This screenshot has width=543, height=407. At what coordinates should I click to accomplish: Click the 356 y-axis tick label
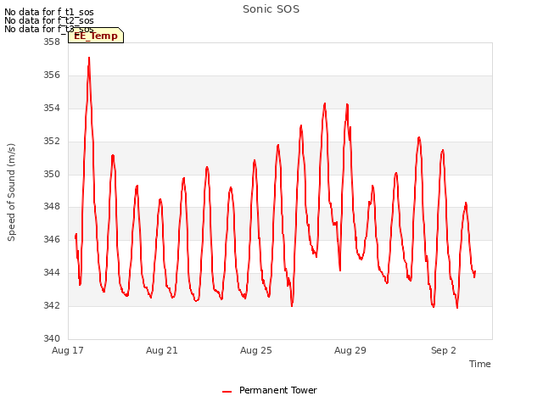[x=52, y=75]
